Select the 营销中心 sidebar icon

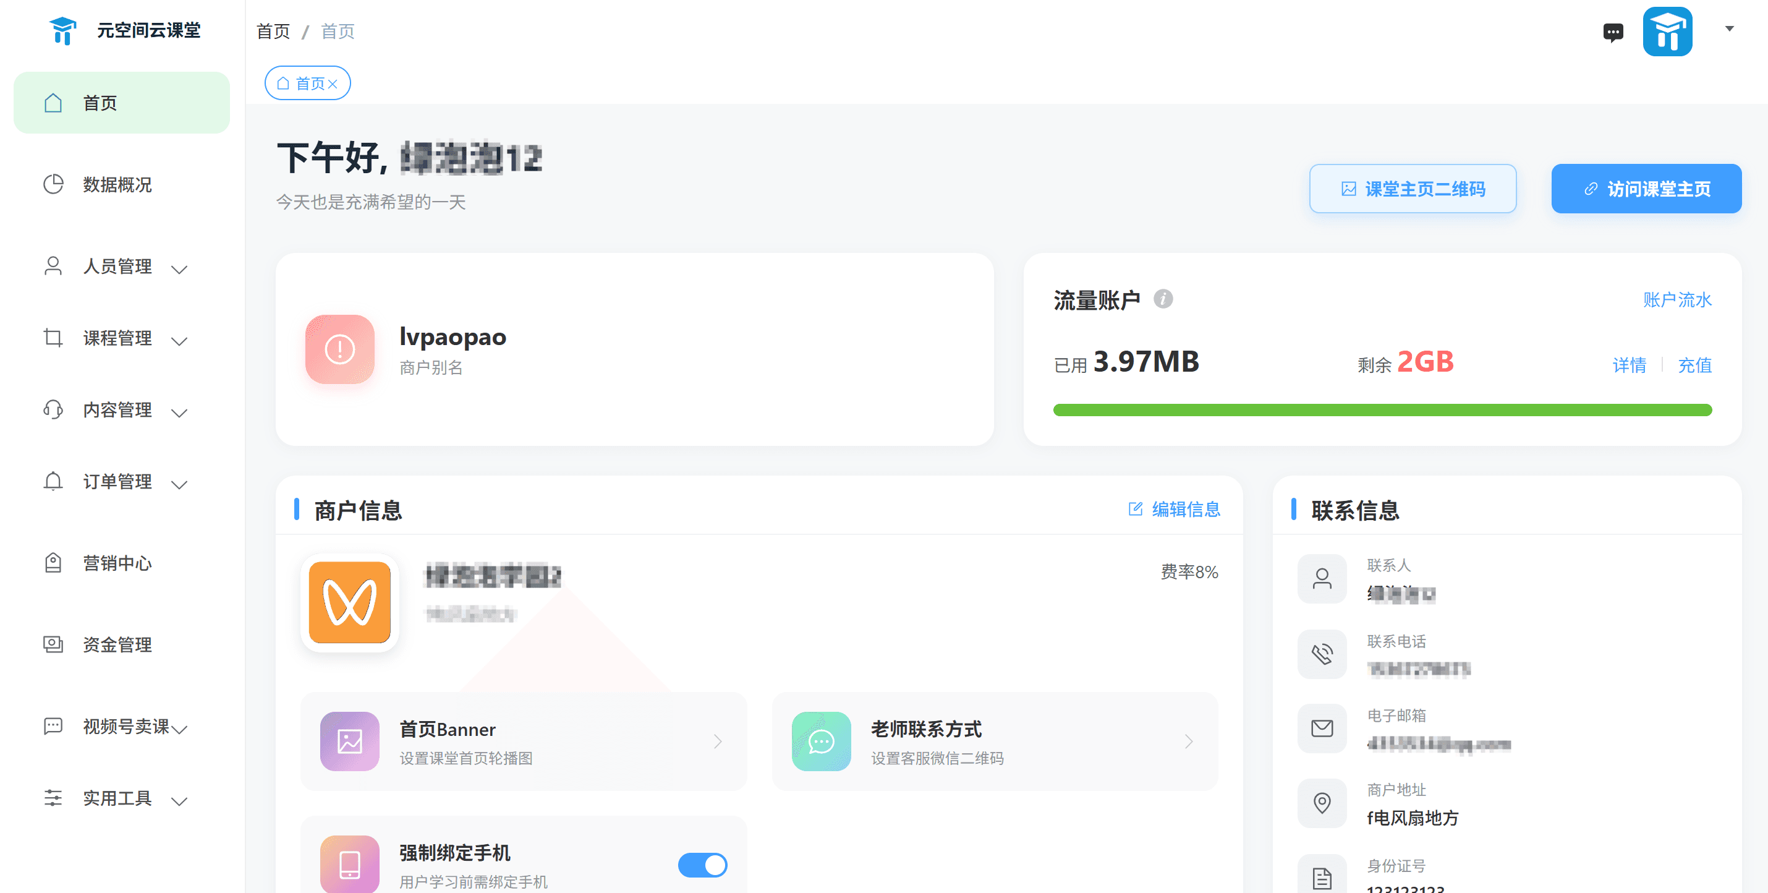[54, 563]
